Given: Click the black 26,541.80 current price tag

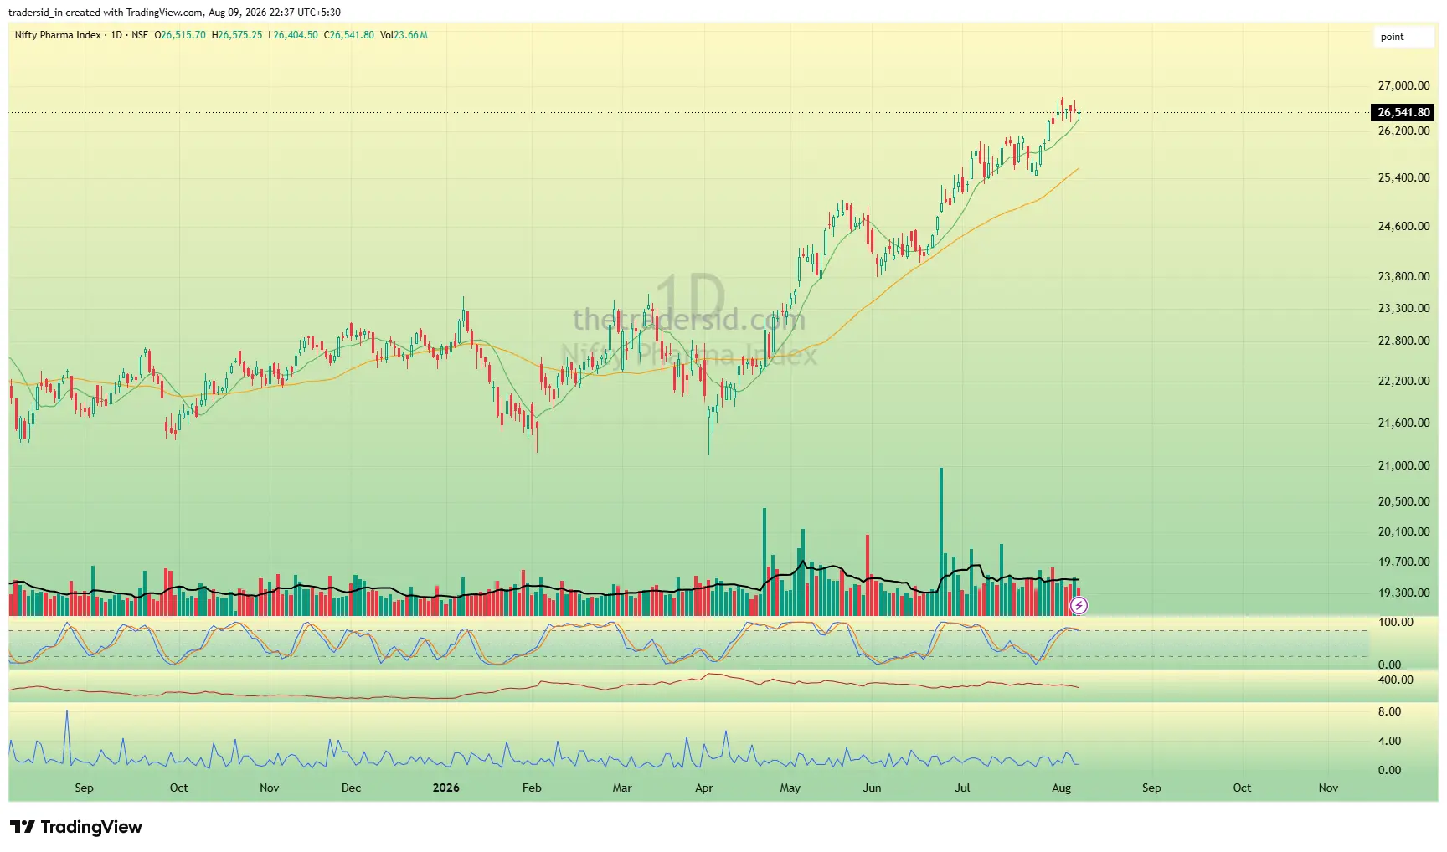Looking at the screenshot, I should coord(1403,112).
